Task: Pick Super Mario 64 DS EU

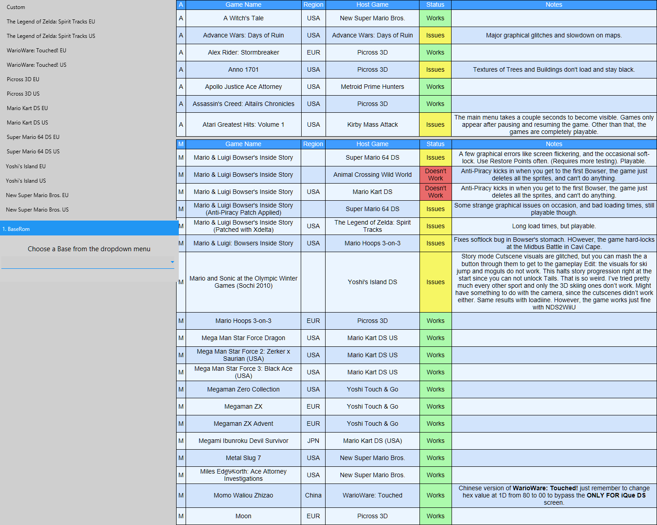Action: 33,137
